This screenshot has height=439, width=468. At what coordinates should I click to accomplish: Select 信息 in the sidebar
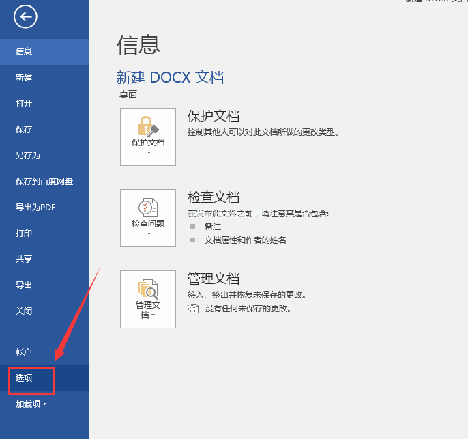point(24,52)
